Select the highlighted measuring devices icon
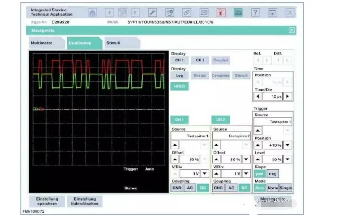The width and height of the screenshot is (344, 220). point(238,13)
